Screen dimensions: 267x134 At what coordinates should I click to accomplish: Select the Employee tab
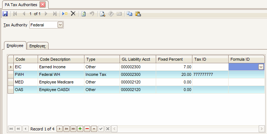[x=15, y=46]
